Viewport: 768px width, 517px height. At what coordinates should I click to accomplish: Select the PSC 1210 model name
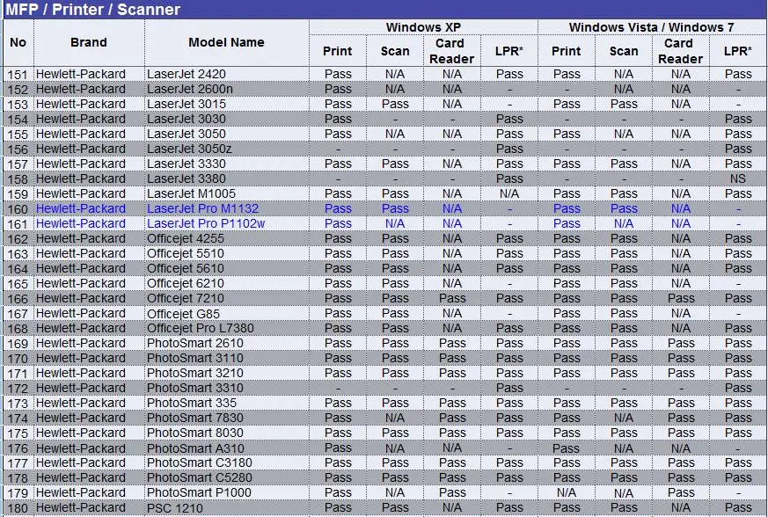click(175, 507)
